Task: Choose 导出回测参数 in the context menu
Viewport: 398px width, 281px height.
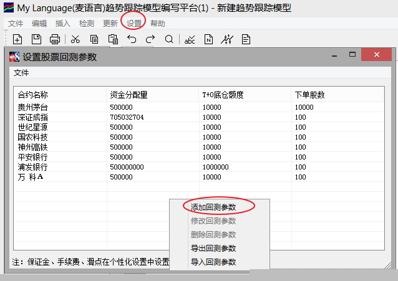Action: point(213,248)
